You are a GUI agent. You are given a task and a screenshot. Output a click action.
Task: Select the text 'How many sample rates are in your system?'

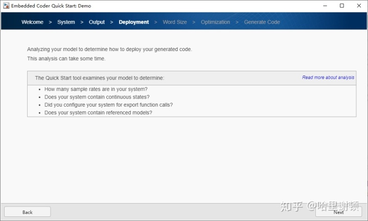tap(96, 89)
